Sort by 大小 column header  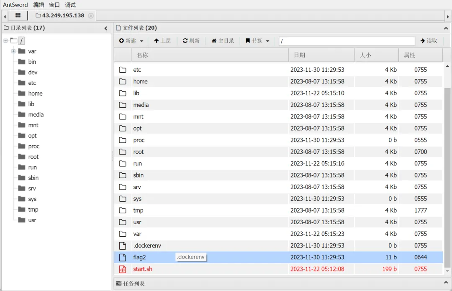tap(377, 55)
